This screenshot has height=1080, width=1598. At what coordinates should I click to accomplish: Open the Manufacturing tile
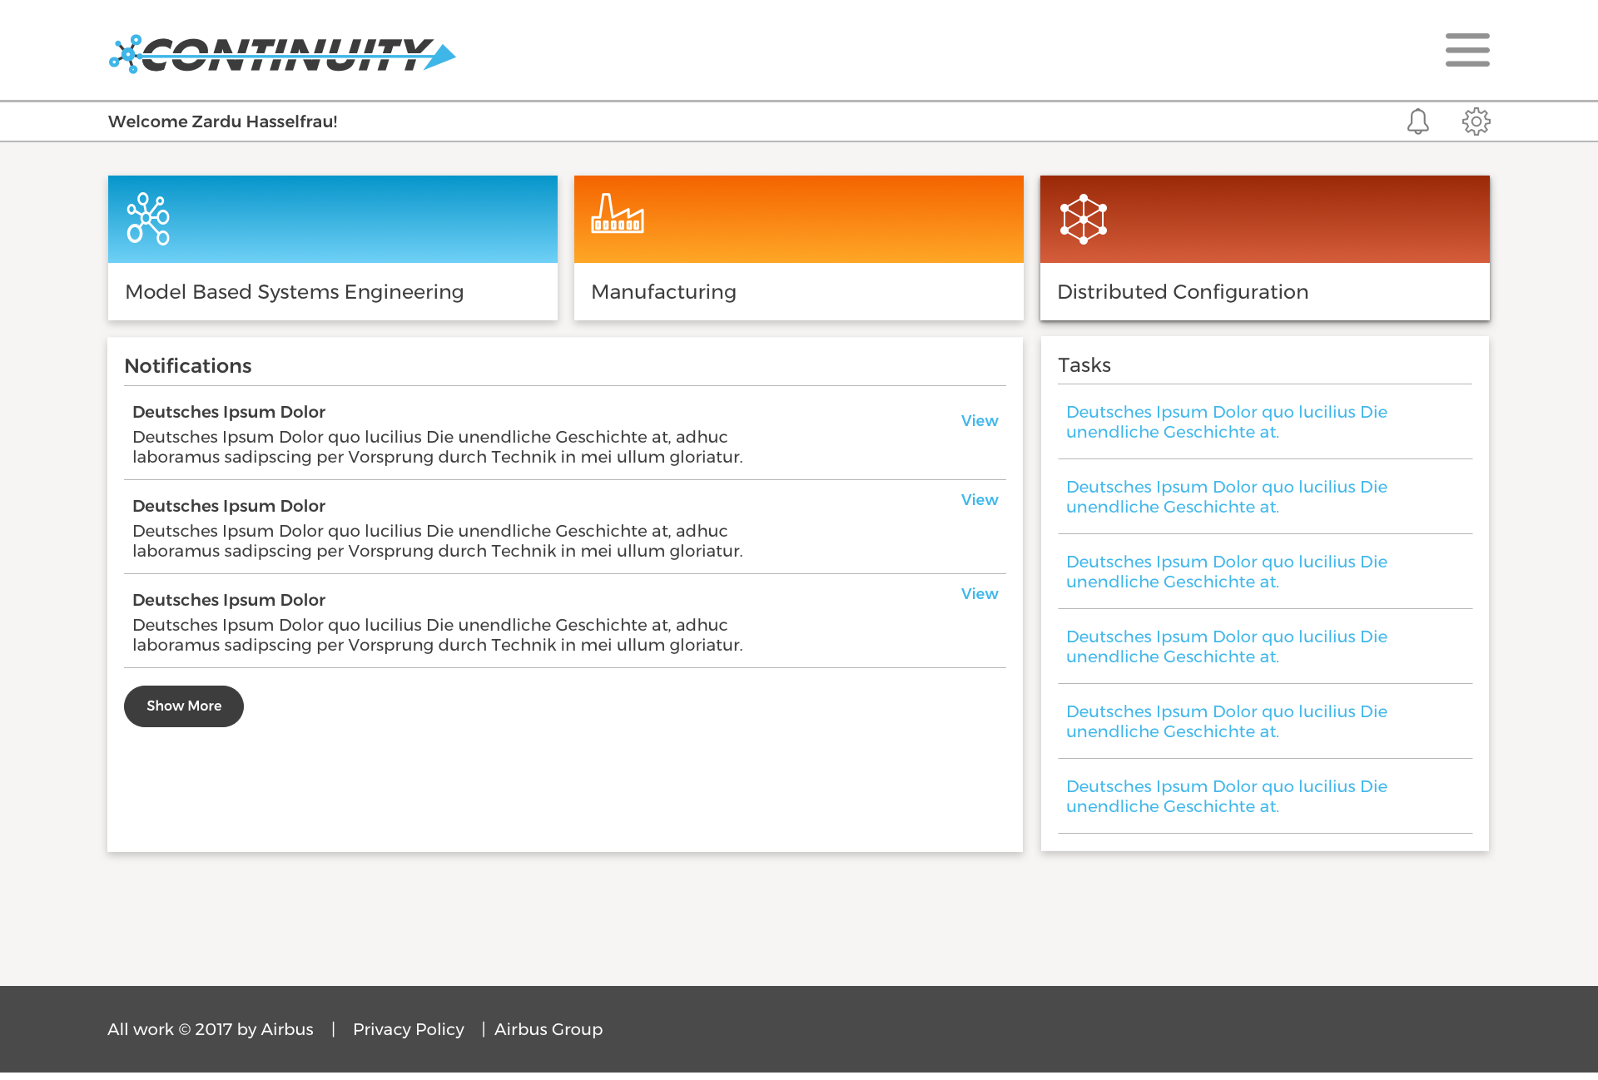click(663, 292)
